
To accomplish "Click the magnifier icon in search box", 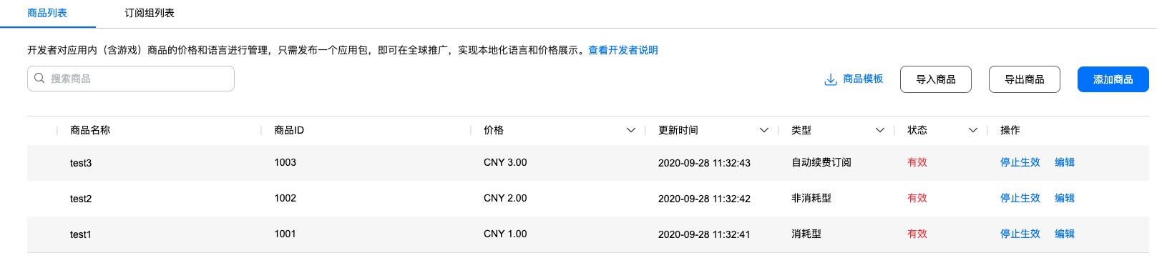I will 39,78.
